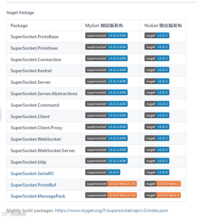Click MyGet badge for SuperSocket.ProtoBase

point(106,36)
